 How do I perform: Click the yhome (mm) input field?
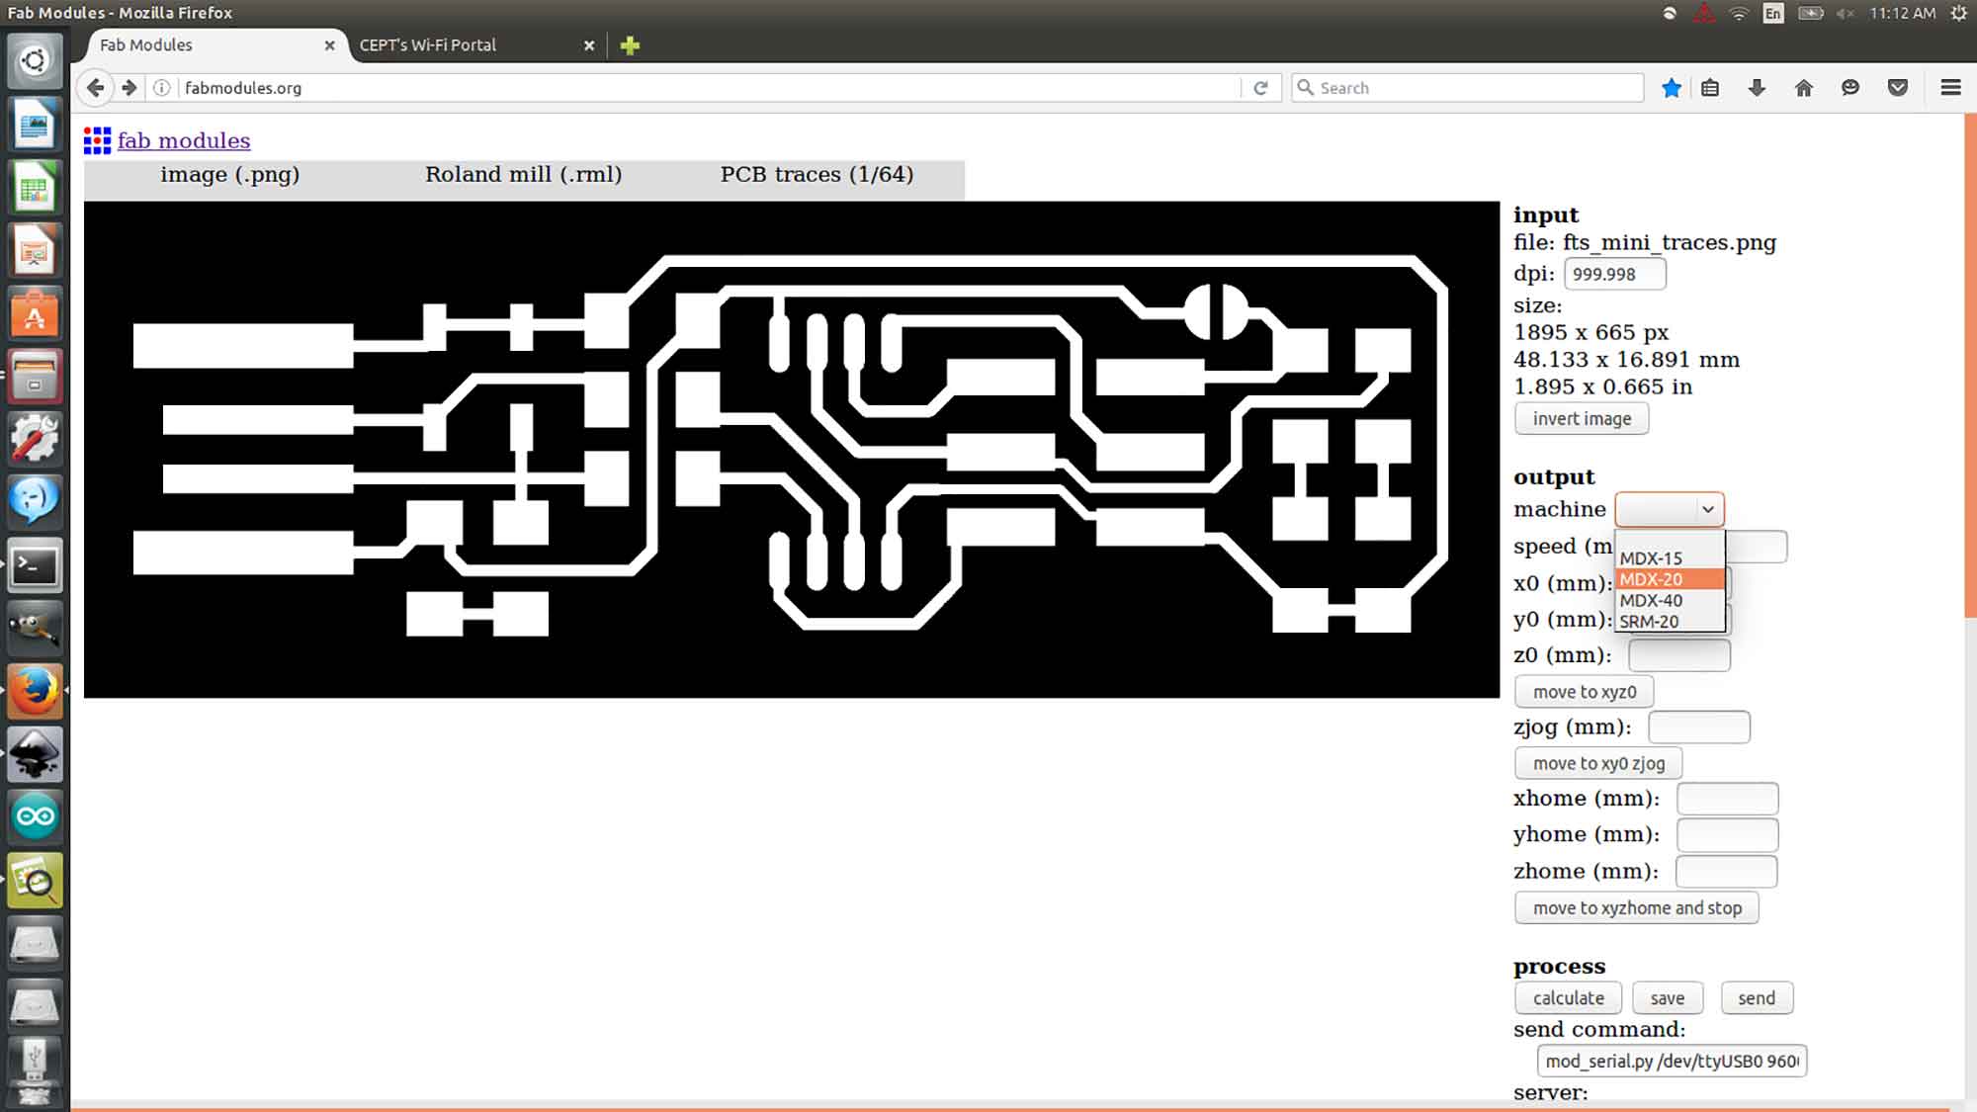1728,835
